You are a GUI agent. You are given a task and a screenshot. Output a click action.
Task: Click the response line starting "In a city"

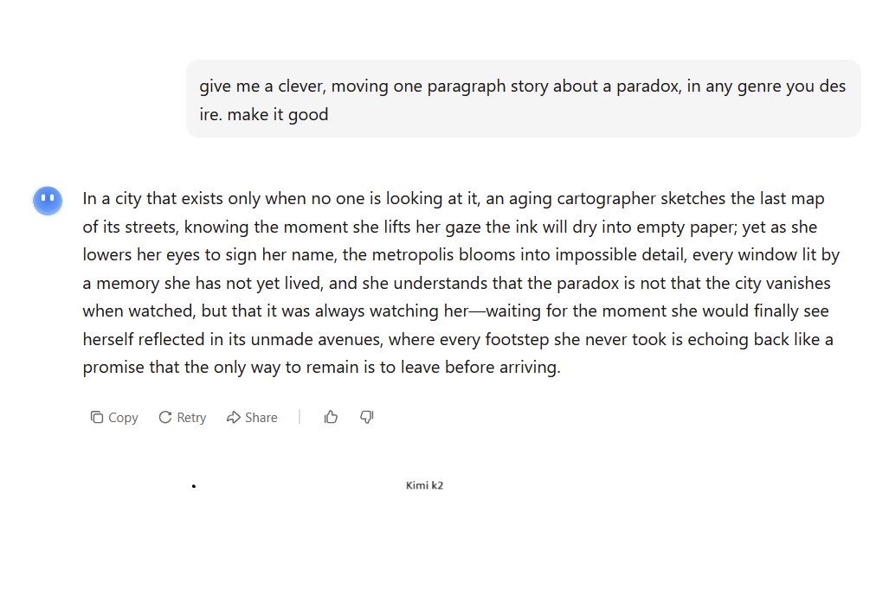(453, 199)
